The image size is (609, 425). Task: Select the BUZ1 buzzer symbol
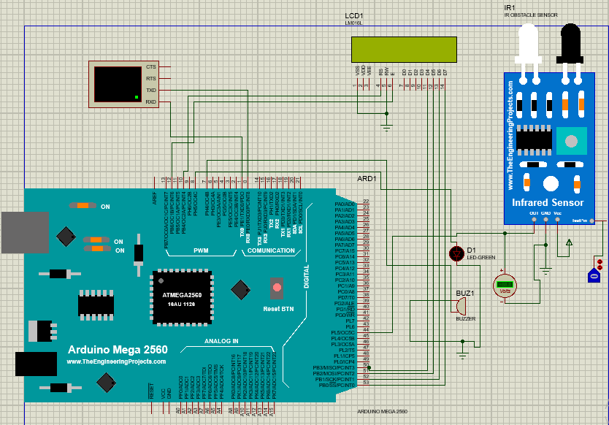pyautogui.click(x=461, y=307)
